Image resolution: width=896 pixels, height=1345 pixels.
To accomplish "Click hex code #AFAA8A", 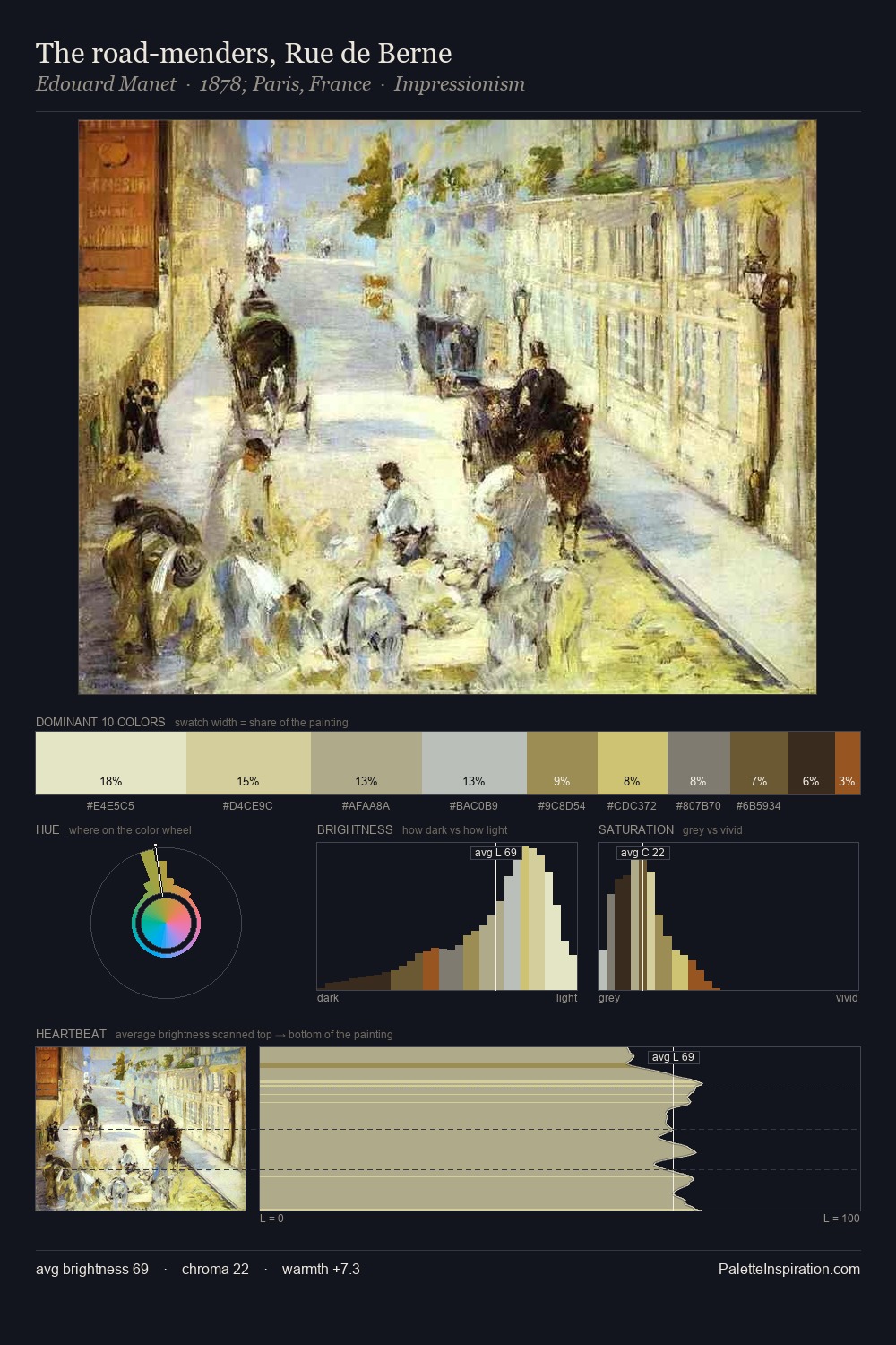I will click(x=366, y=806).
